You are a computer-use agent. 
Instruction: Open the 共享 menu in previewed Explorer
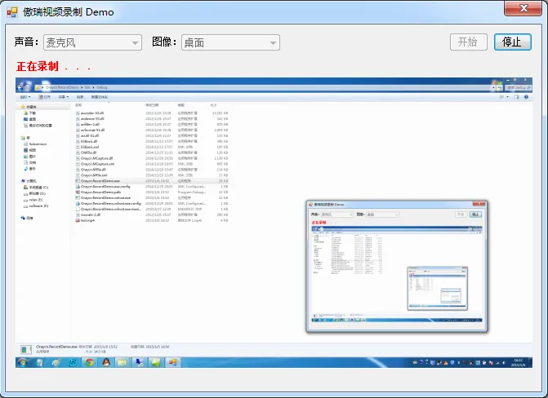tap(63, 97)
